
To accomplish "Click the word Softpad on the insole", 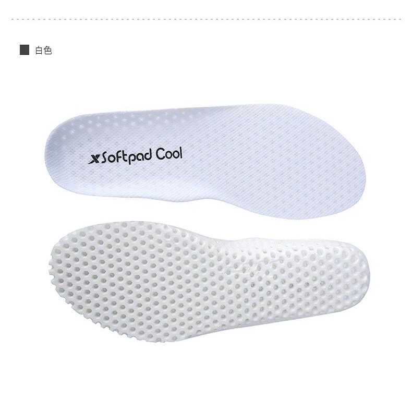I will [127, 157].
